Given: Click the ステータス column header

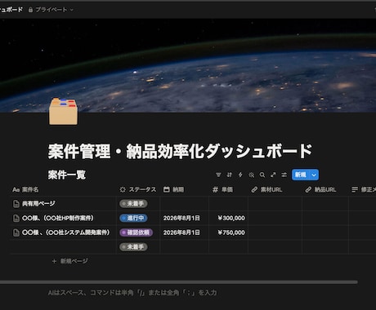Looking at the screenshot, I should [x=138, y=189].
